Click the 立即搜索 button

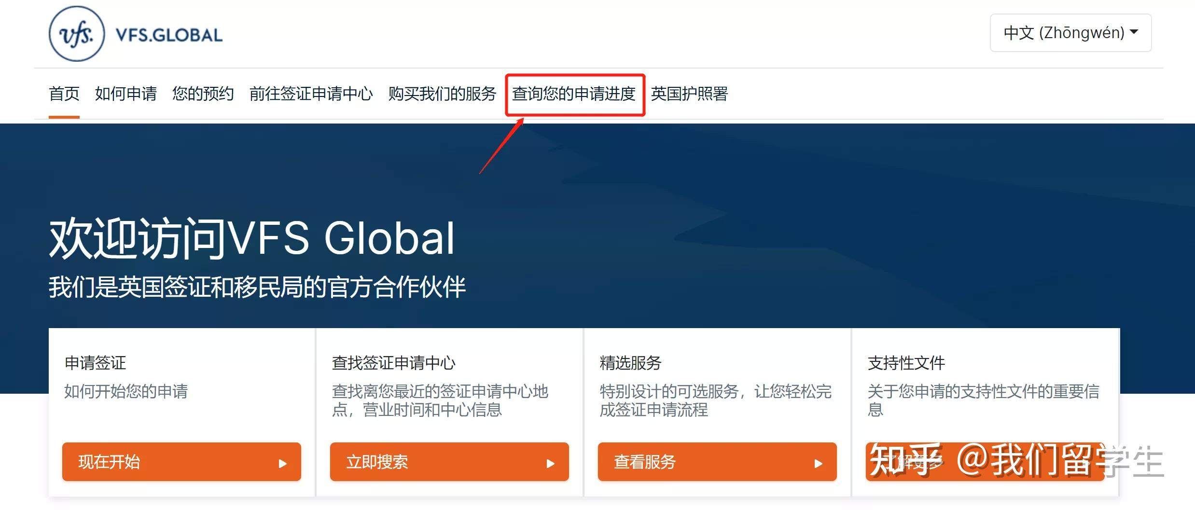(449, 462)
